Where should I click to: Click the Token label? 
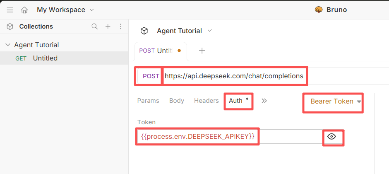click(x=146, y=122)
